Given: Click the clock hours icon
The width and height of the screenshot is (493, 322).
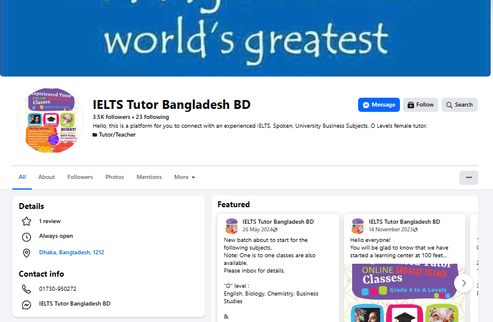Looking at the screenshot, I should pyautogui.click(x=27, y=237).
